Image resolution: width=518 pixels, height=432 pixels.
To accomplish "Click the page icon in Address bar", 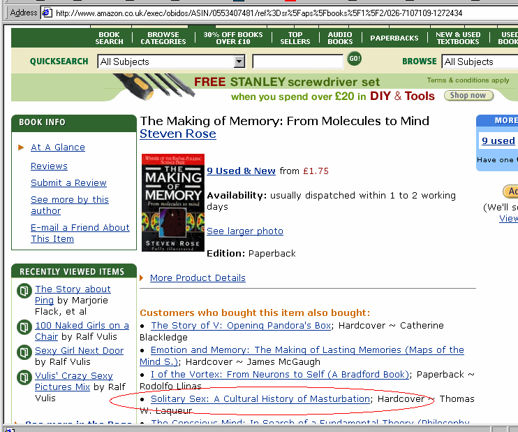I will click(x=47, y=13).
